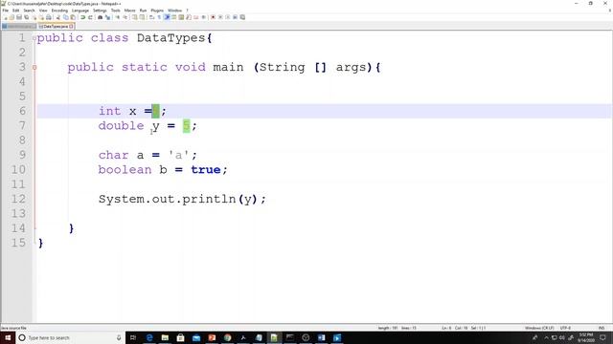The height and width of the screenshot is (344, 613).
Task: Open the File menu
Action: [6, 11]
